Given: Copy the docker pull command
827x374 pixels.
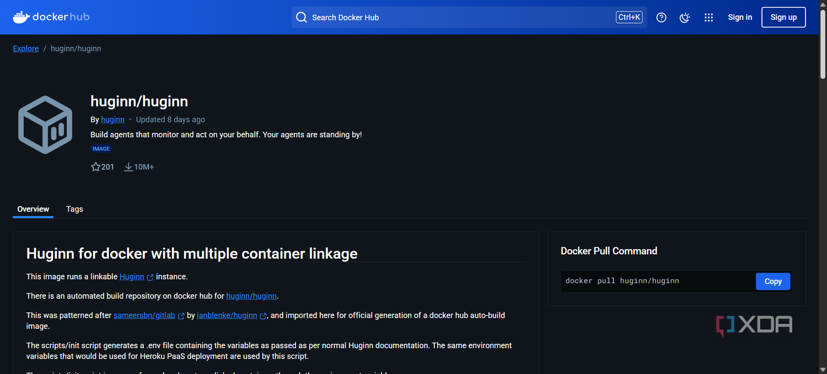Looking at the screenshot, I should [773, 281].
